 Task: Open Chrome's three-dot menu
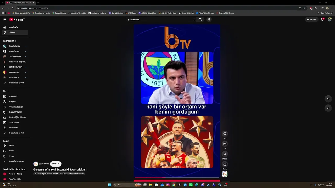[332, 8]
